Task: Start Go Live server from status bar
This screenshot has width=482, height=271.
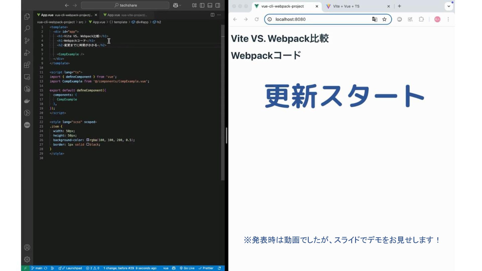Action: pyautogui.click(x=187, y=268)
